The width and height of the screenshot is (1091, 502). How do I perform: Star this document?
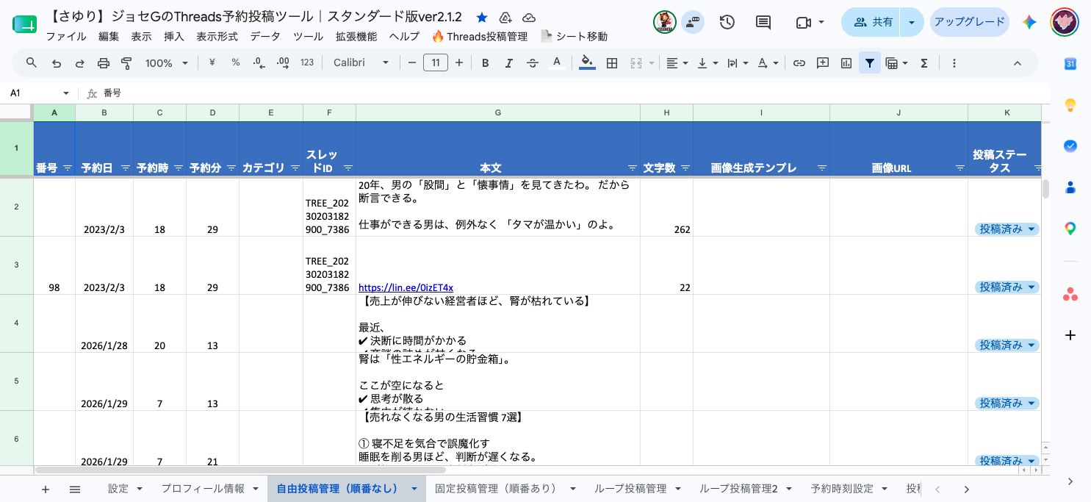[x=482, y=18]
